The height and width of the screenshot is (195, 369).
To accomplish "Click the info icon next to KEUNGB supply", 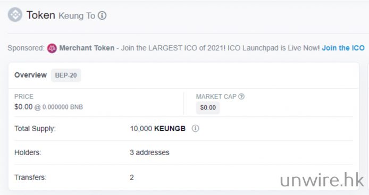I will pyautogui.click(x=195, y=129).
